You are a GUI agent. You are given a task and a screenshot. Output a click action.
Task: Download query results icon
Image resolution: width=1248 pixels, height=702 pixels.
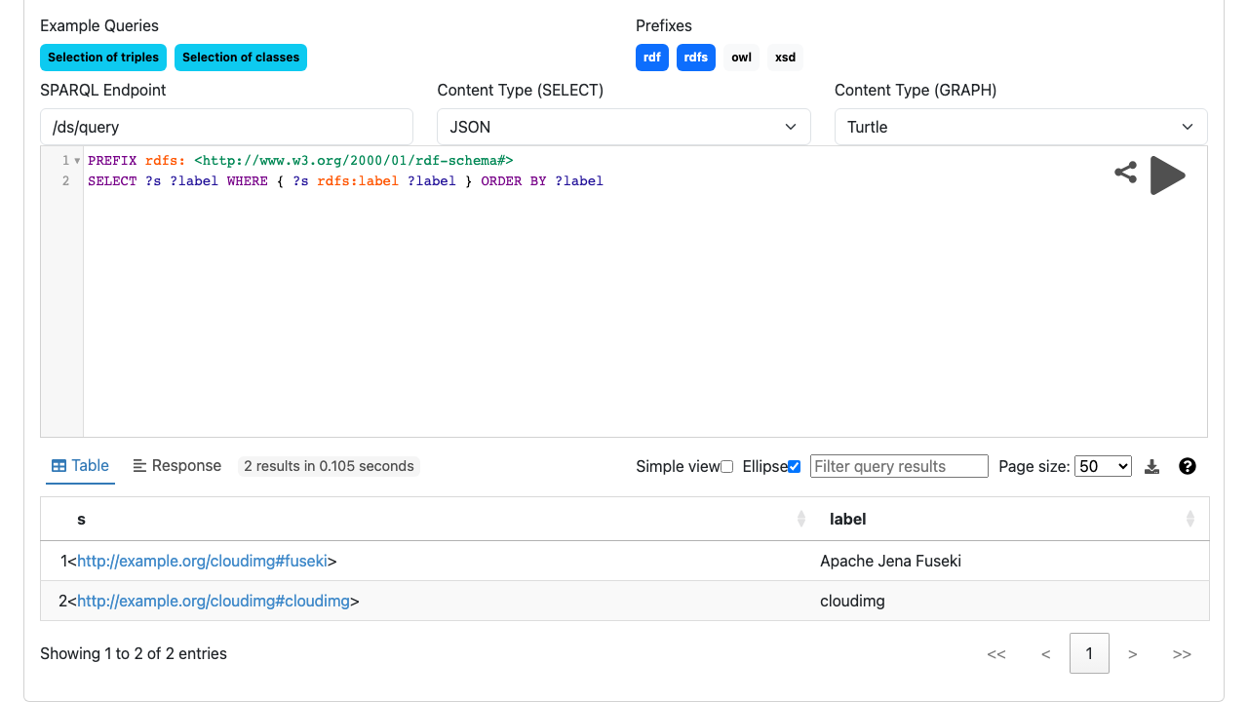(1151, 466)
